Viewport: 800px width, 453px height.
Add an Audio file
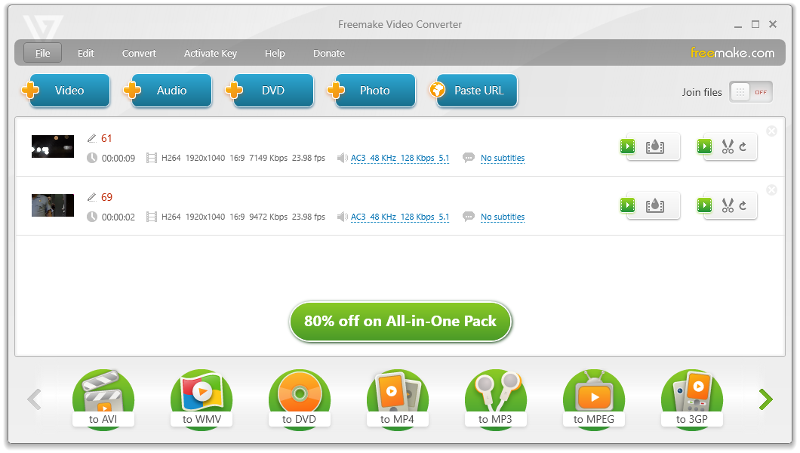(168, 91)
